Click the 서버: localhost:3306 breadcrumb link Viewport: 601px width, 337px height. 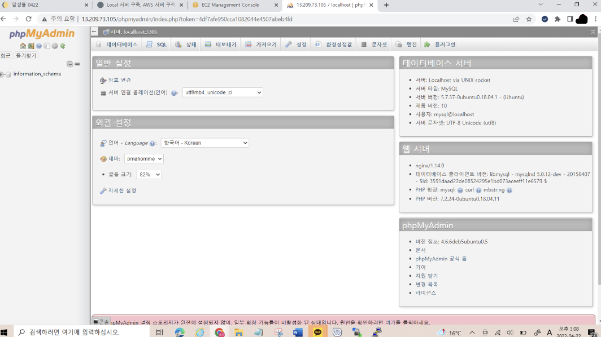pyautogui.click(x=134, y=32)
